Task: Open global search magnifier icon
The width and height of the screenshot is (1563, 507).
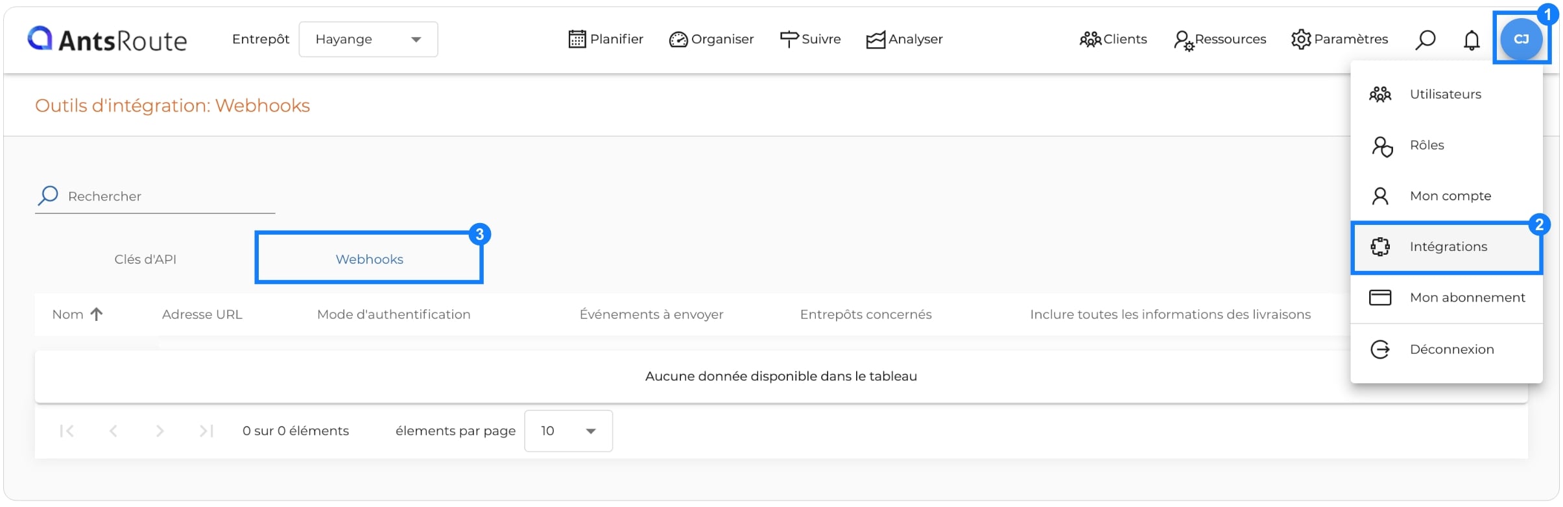Action: pyautogui.click(x=1425, y=40)
